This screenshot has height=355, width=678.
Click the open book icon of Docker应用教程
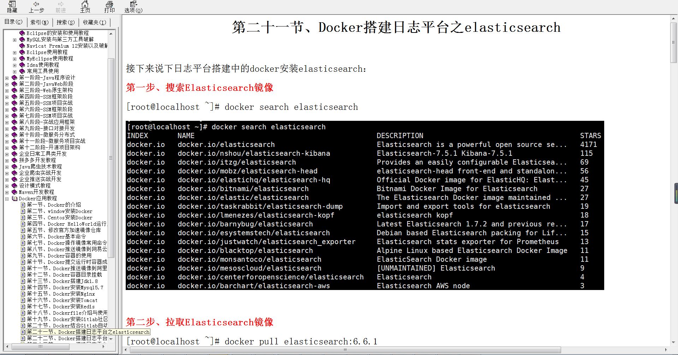point(14,198)
